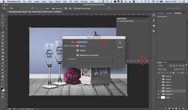This screenshot has width=188, height=110.
Task: Select the Clone Stamp tool
Action: click(3, 43)
